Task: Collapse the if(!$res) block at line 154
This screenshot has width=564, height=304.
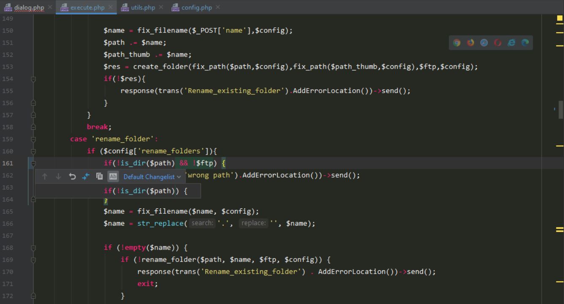Action: (x=33, y=79)
